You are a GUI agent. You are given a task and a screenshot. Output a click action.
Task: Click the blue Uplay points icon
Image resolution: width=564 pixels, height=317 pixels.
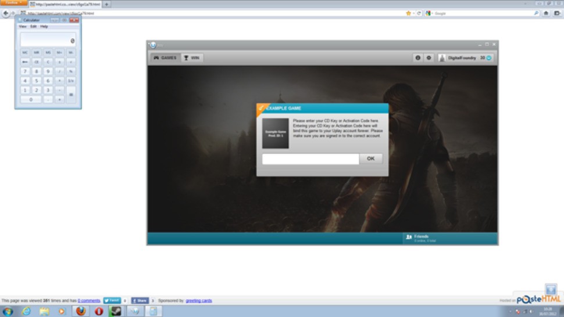pyautogui.click(x=489, y=58)
